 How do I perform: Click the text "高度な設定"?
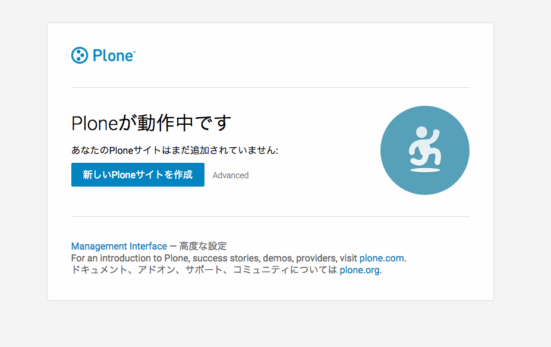(203, 246)
